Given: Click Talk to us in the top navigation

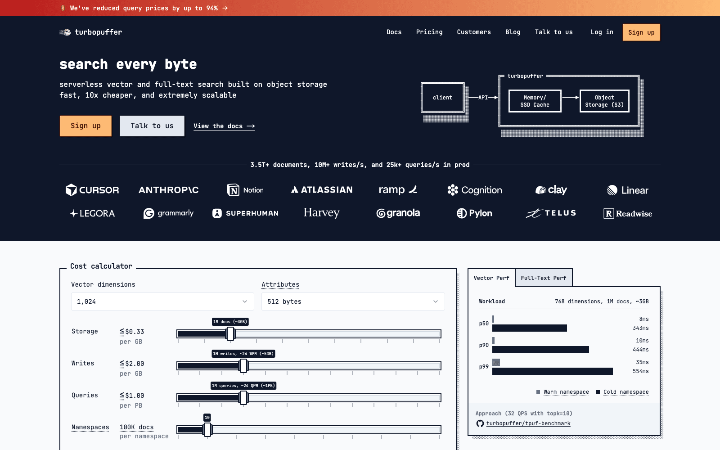Looking at the screenshot, I should (553, 32).
